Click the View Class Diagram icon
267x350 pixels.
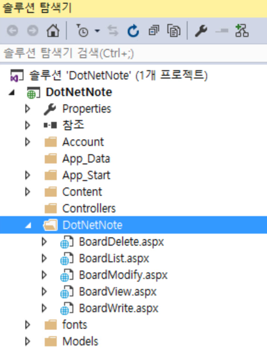tap(242, 30)
